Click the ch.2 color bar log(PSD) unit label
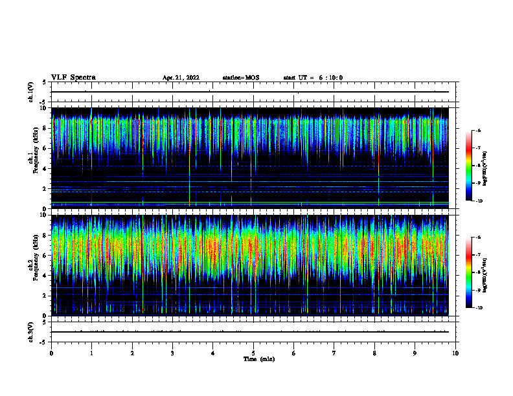513x396 pixels. (485, 275)
